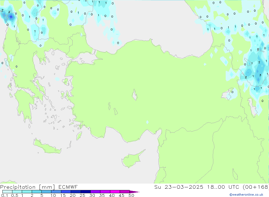Click the island of Cyprus on the map
The image size is (269, 197).
[x=130, y=160]
